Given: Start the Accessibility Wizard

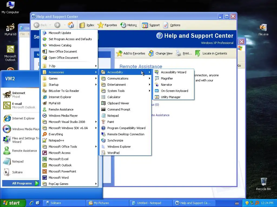Looking at the screenshot, I should (x=173, y=72).
